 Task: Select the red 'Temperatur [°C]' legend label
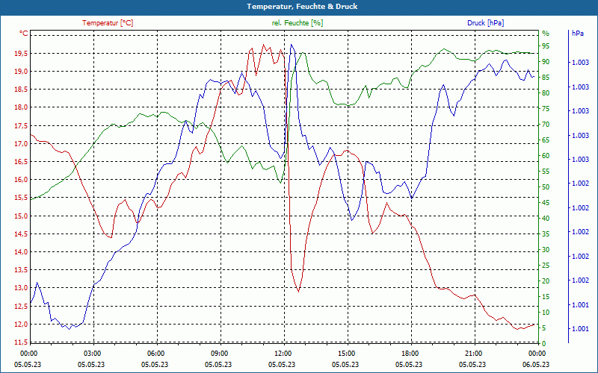coord(108,23)
